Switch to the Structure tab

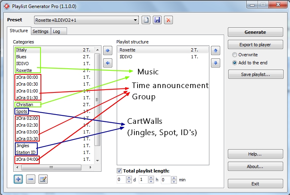(19, 31)
